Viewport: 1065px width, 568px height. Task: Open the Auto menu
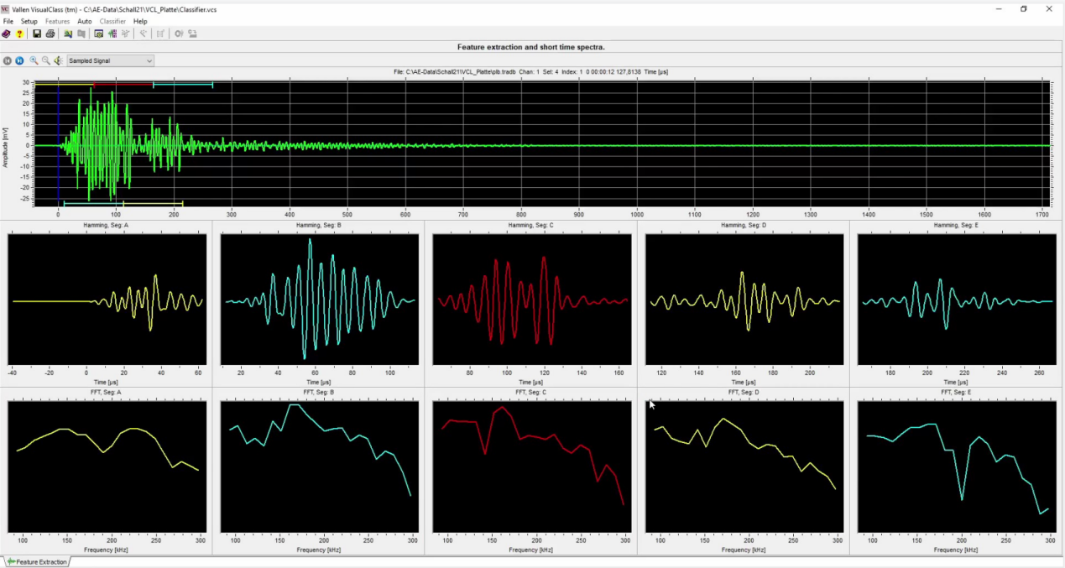point(85,21)
